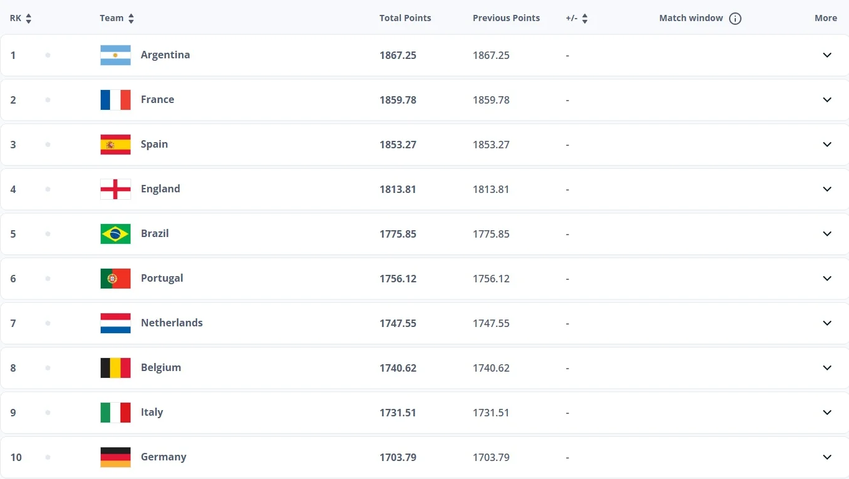Expand Netherlands row details chevron
Viewport: 849px width, 479px height.
827,323
